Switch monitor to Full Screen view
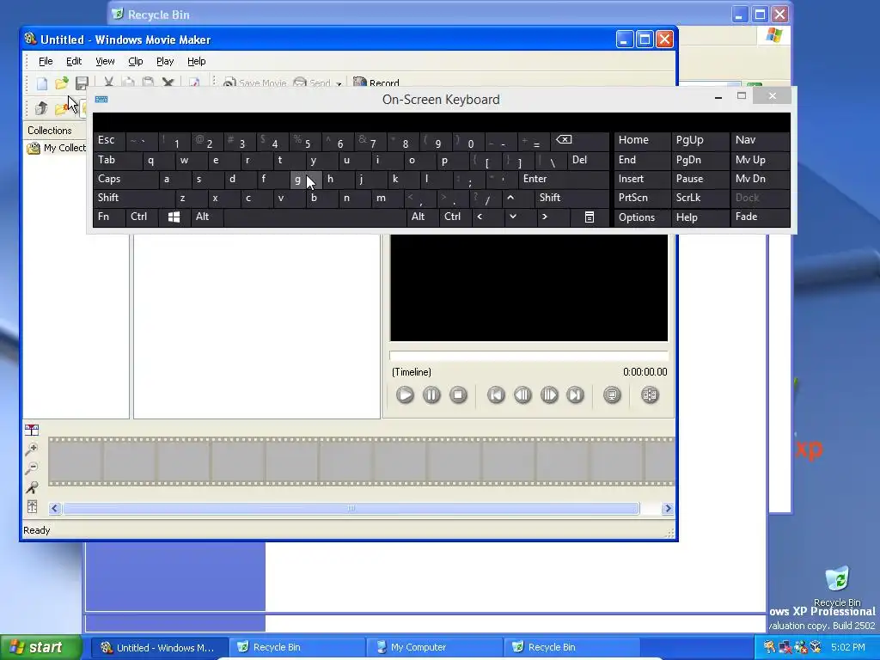Viewport: 880px width, 660px height. tap(612, 395)
